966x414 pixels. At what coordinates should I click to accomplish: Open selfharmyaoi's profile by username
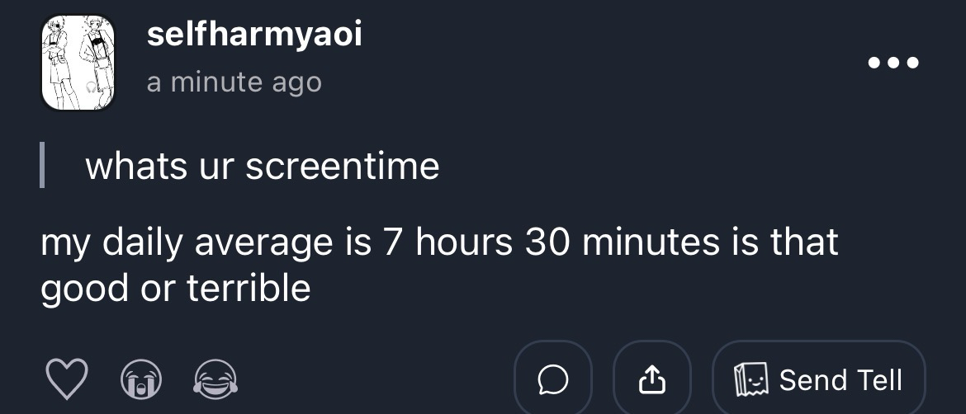coord(254,35)
